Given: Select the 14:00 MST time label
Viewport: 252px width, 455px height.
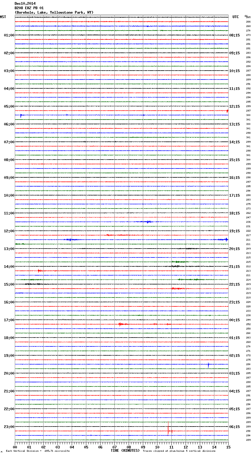Looking at the screenshot, I should (9, 267).
